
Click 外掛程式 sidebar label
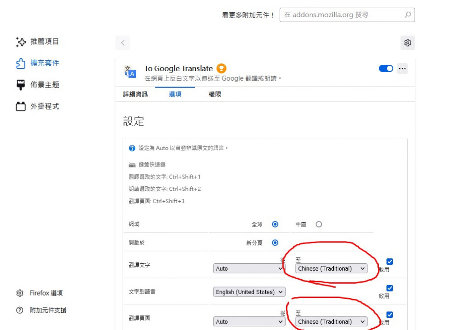click(x=45, y=106)
